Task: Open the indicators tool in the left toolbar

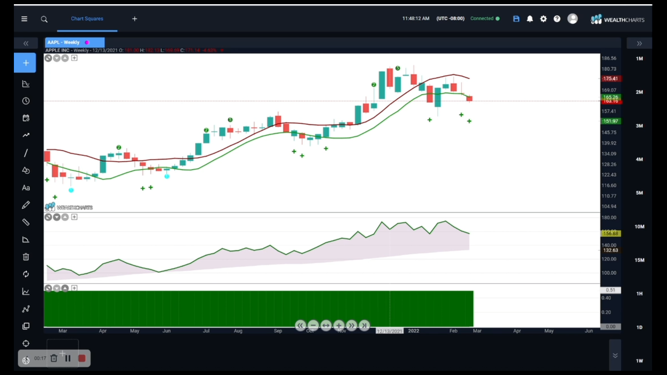Action: 26,84
